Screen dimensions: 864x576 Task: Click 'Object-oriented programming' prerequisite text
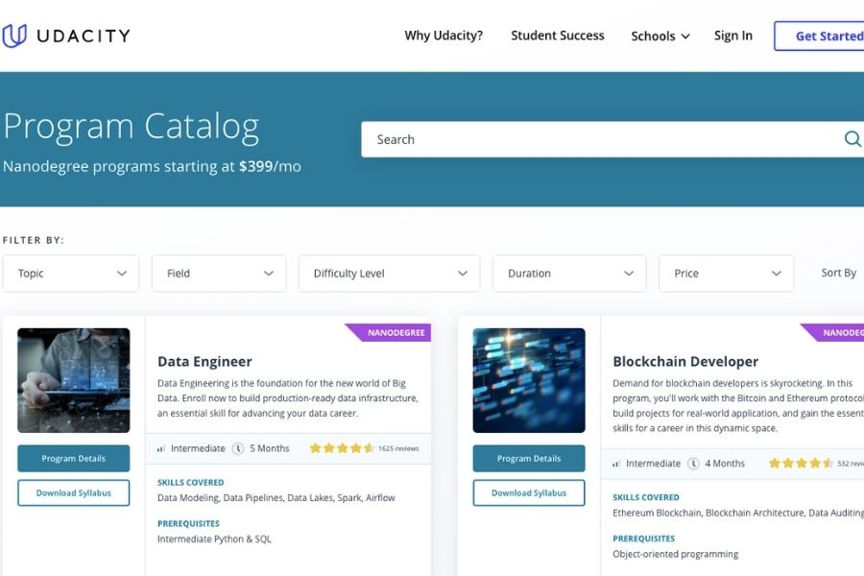click(675, 554)
